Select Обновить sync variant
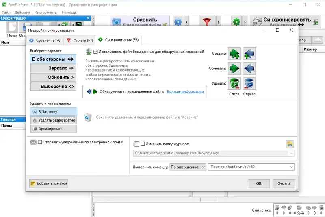 [x=53, y=77]
